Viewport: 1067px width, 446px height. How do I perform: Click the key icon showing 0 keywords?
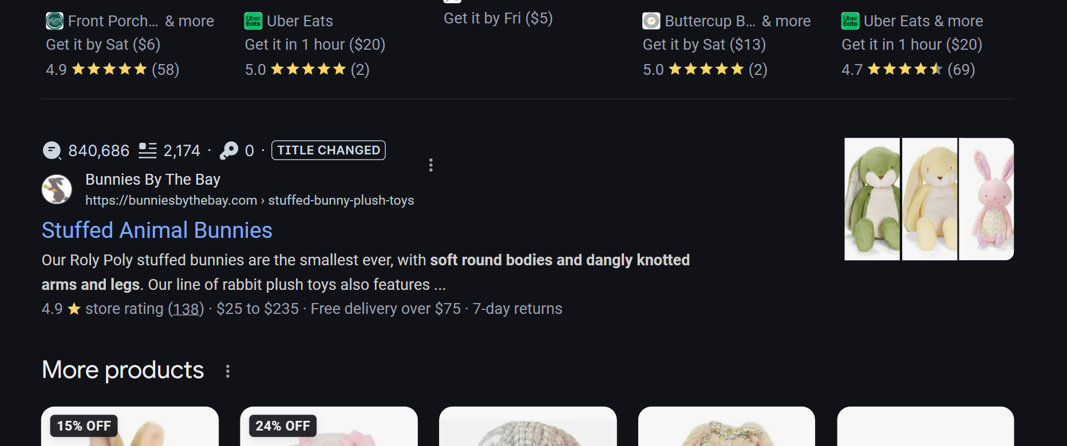tap(228, 150)
